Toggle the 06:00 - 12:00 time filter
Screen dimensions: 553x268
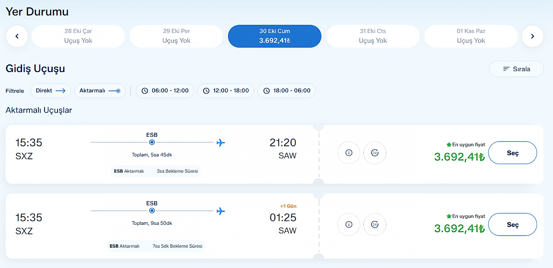(x=165, y=91)
